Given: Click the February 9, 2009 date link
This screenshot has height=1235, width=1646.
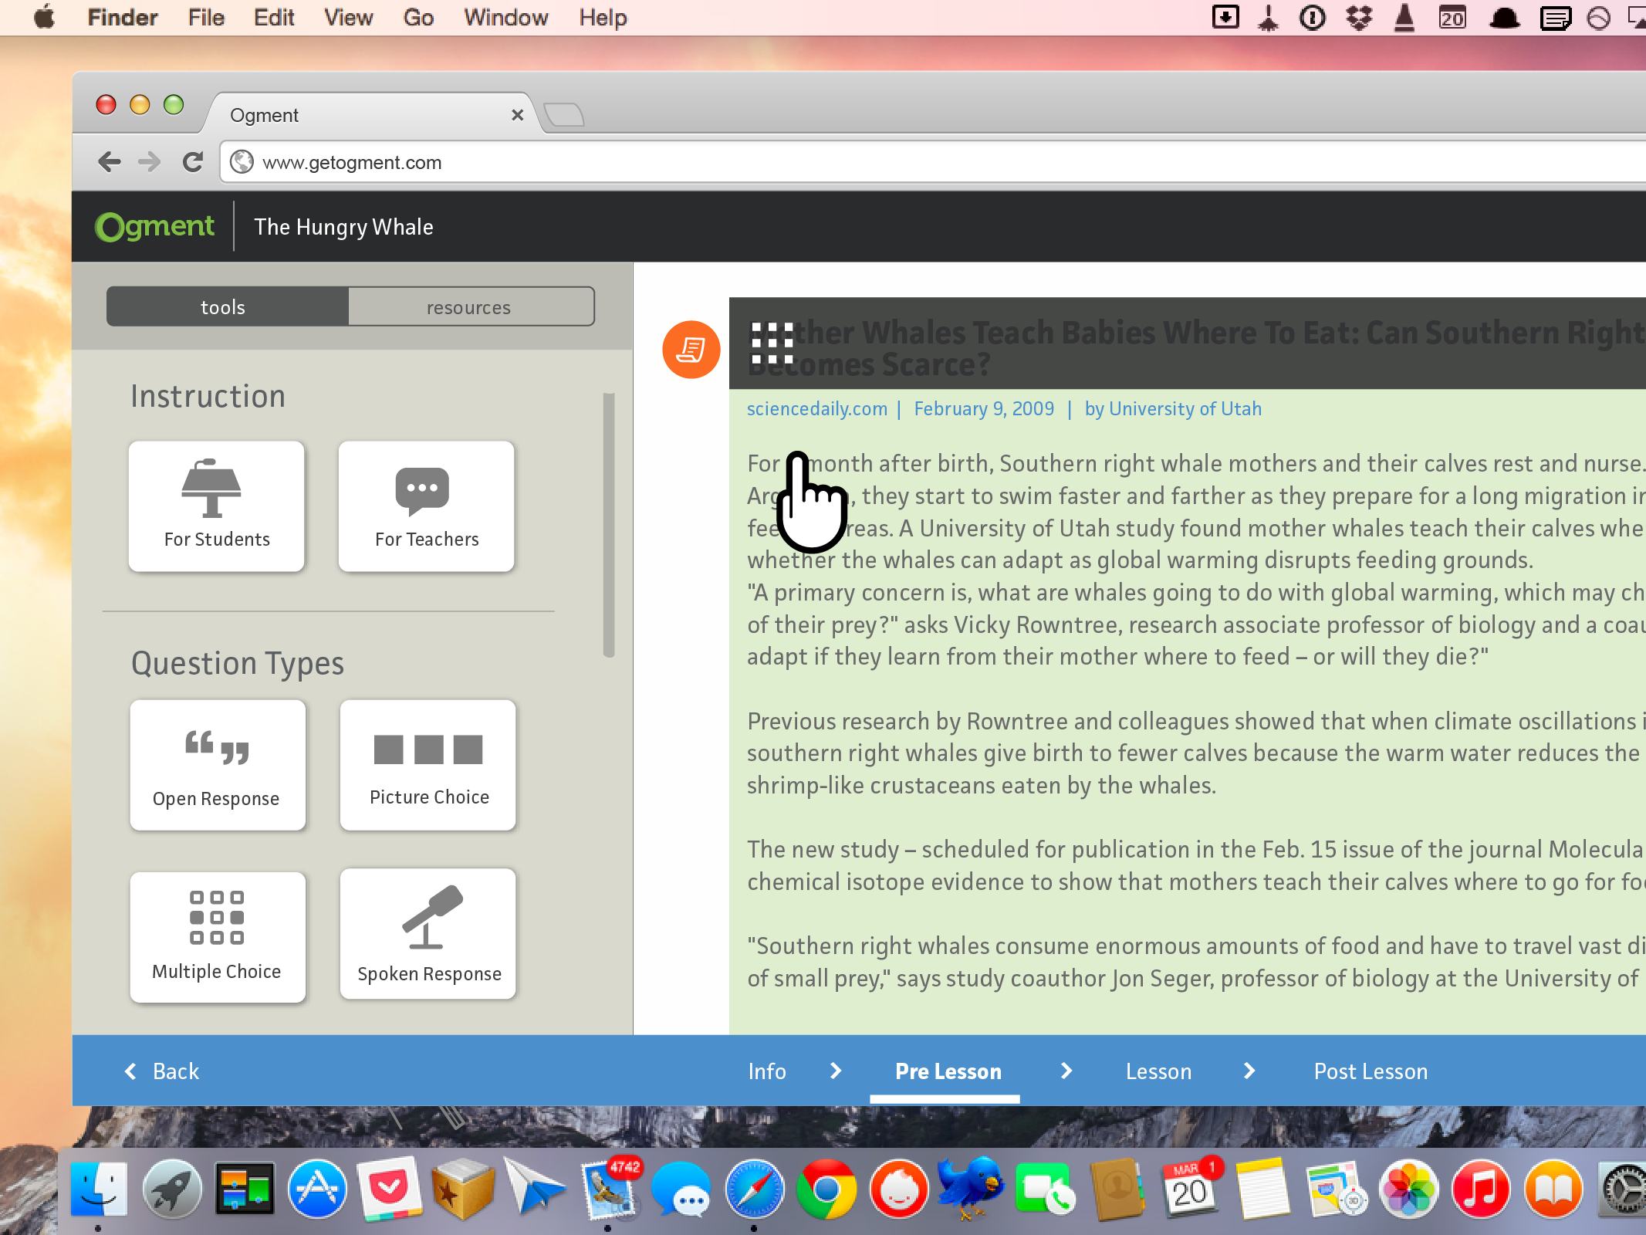Looking at the screenshot, I should click(984, 408).
